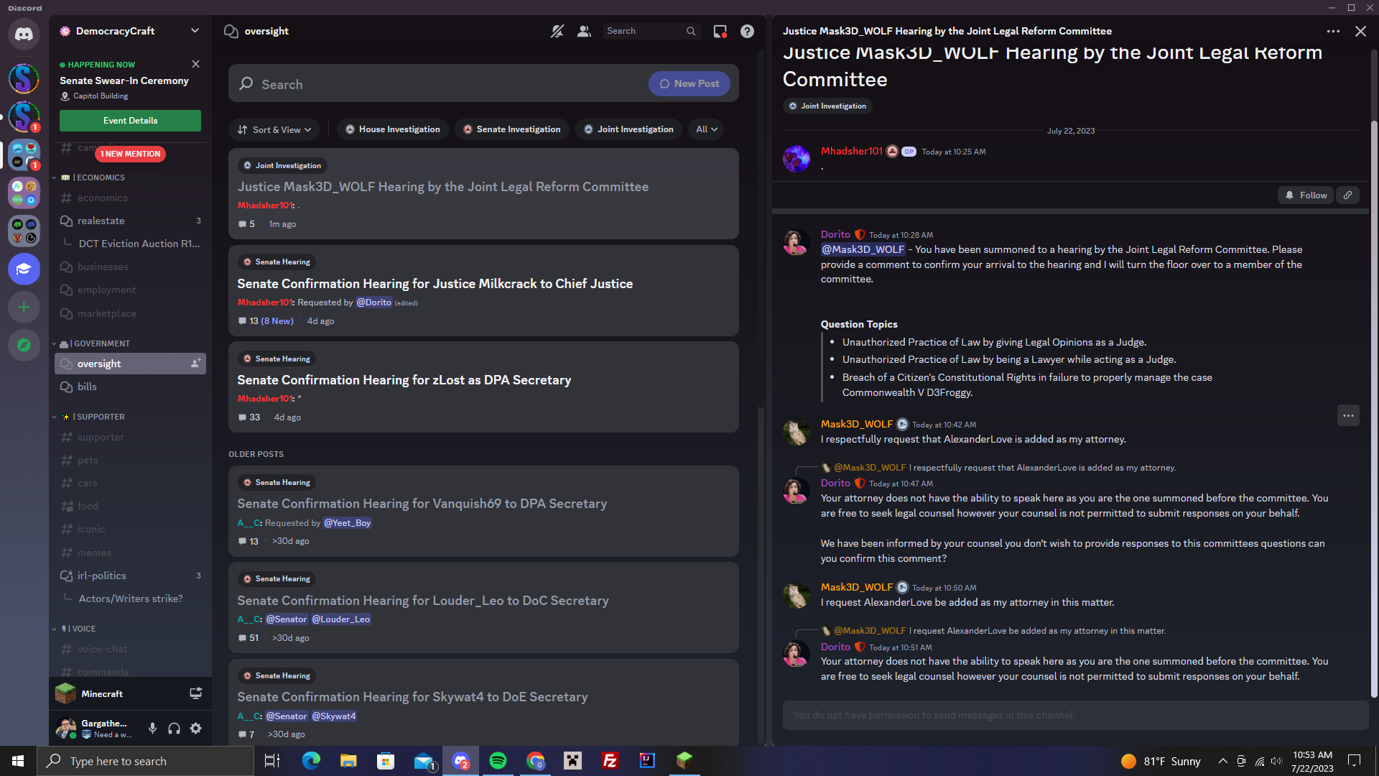This screenshot has width=1379, height=776.
Task: Open economics text channel
Action: coord(130,198)
